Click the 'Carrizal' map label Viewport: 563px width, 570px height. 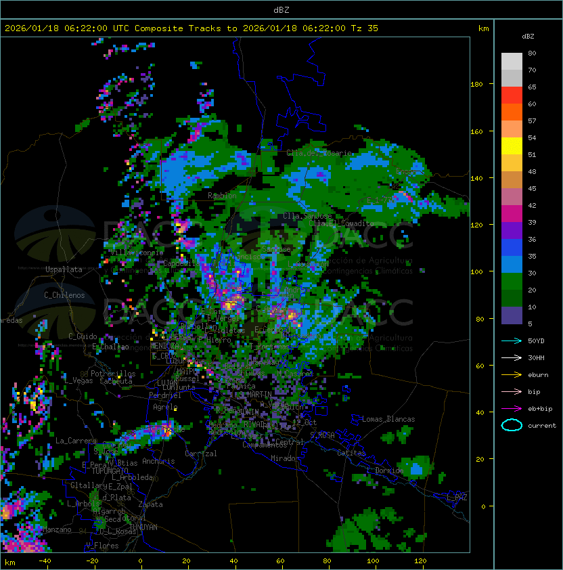click(201, 454)
